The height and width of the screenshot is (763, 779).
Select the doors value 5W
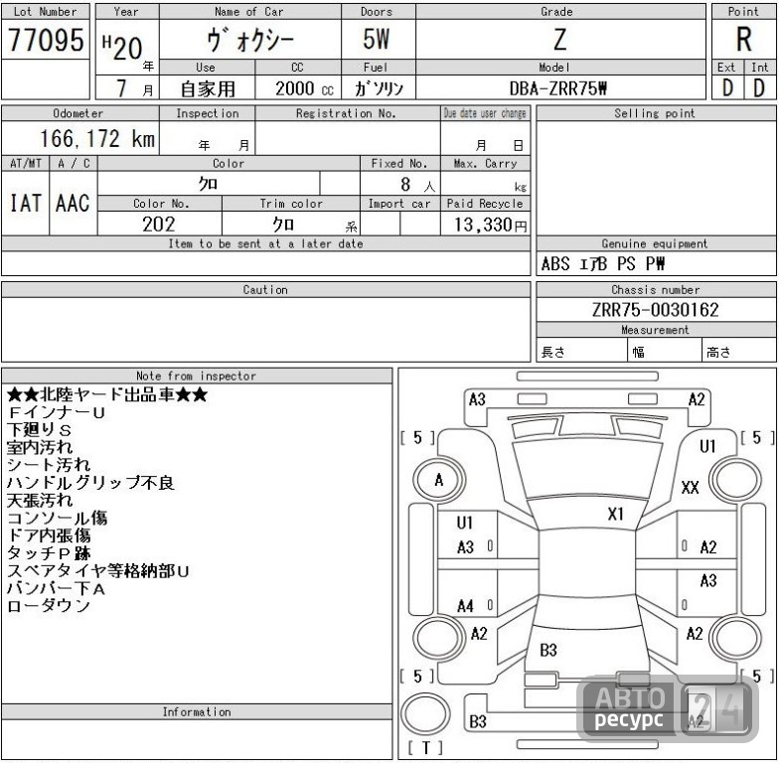376,40
